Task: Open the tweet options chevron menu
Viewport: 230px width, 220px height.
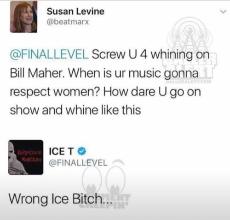Action: click(x=223, y=12)
